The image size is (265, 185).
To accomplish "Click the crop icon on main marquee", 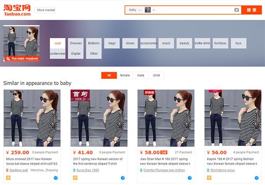I will [x=8, y=58].
